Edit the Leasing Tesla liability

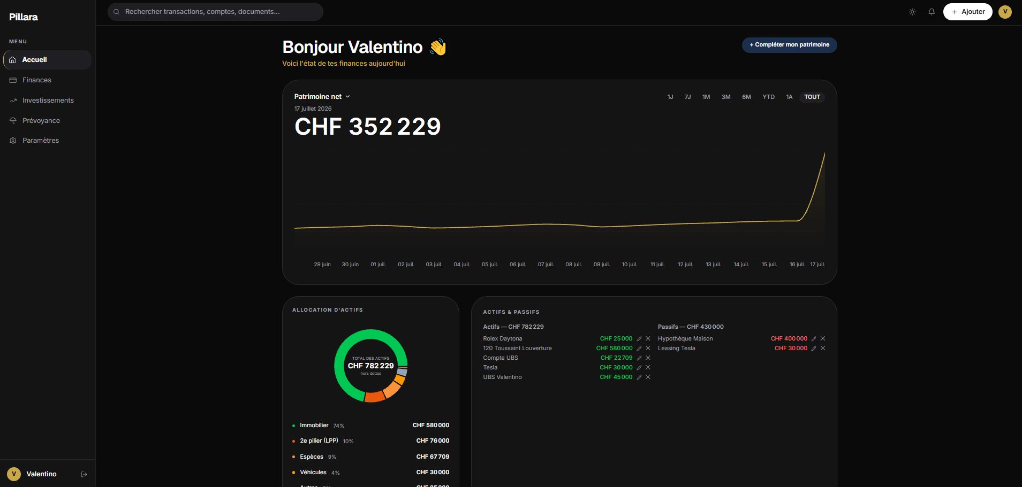[x=814, y=349]
